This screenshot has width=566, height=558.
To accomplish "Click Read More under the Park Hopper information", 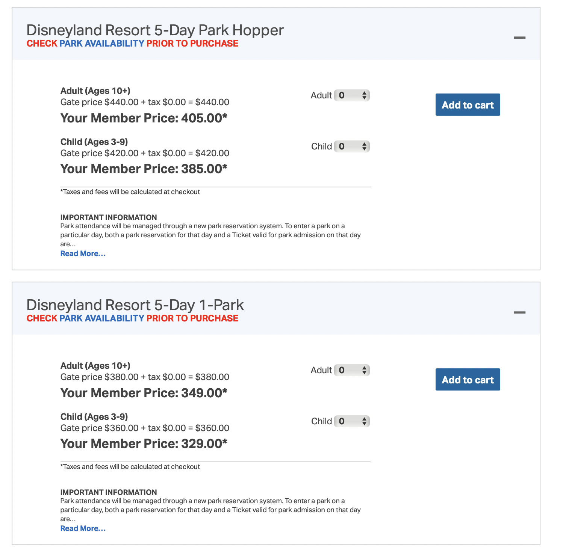I will click(x=83, y=253).
